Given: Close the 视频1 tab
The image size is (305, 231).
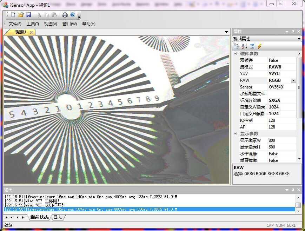Looking at the screenshot, I should 32,32.
